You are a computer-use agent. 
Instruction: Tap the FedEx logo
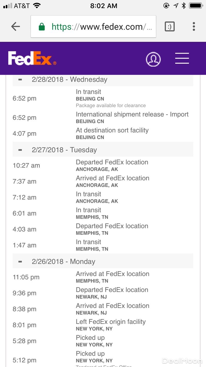[32, 58]
